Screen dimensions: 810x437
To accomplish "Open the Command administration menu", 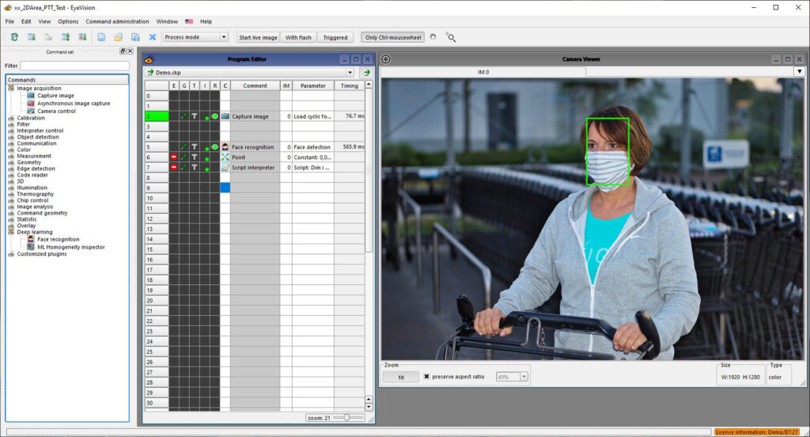I will pyautogui.click(x=117, y=21).
